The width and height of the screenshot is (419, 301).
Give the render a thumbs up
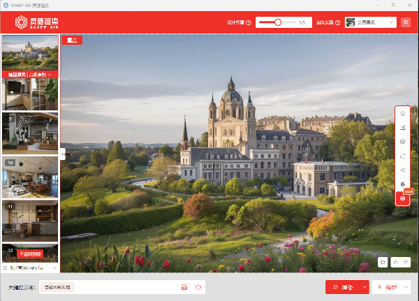pos(395,262)
